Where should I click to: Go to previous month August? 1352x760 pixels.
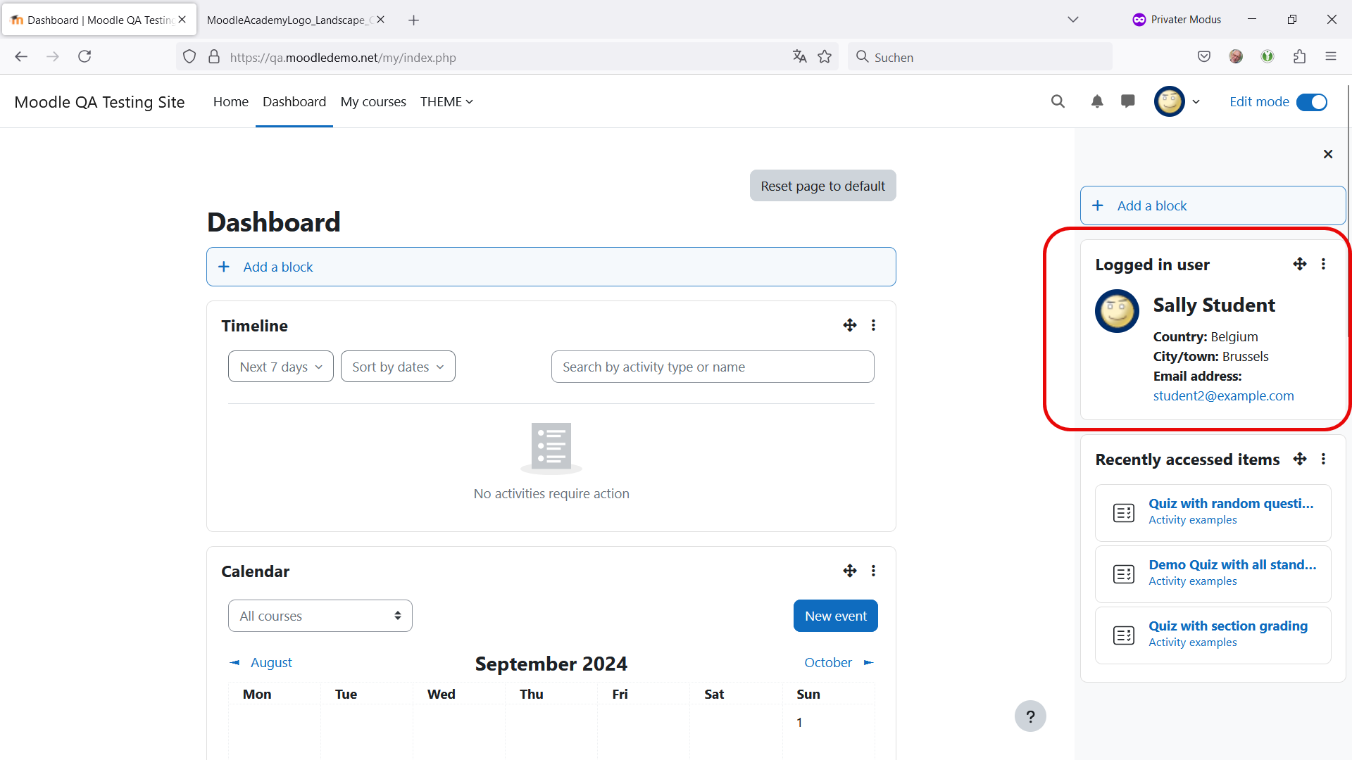tap(261, 662)
